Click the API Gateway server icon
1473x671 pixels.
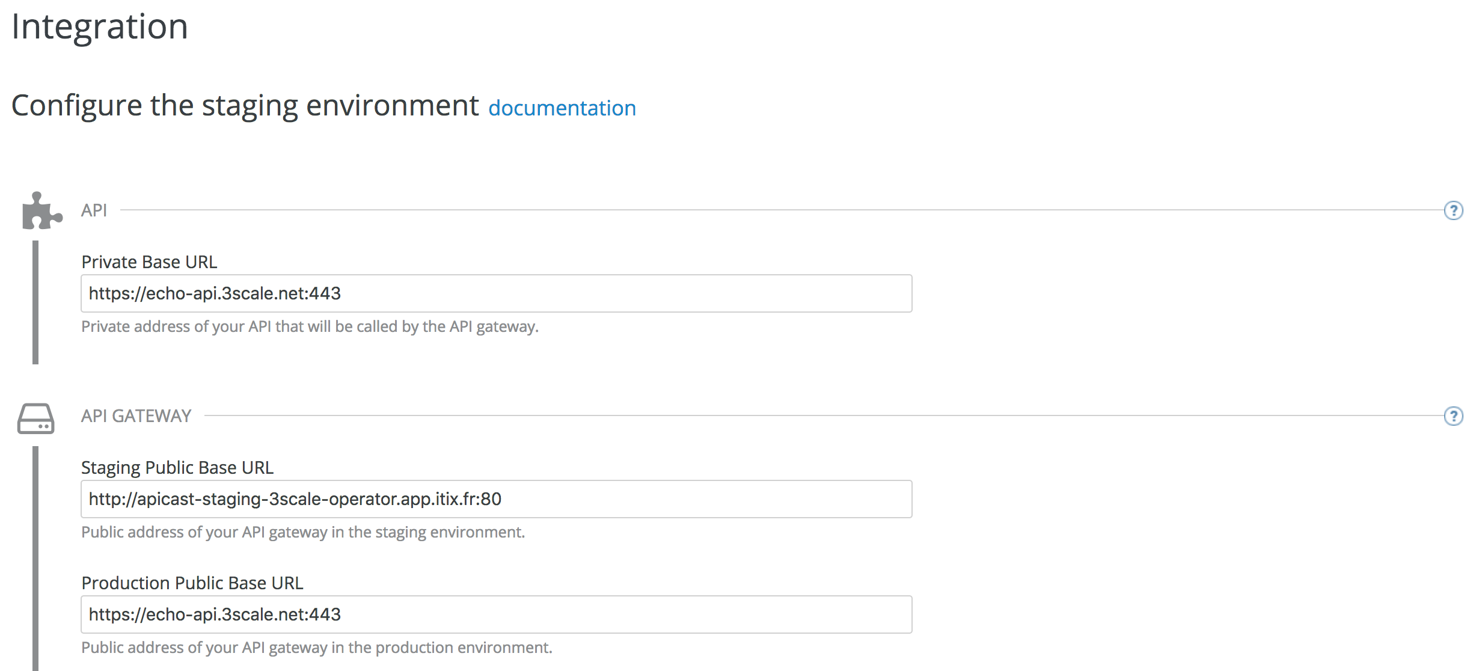36,418
